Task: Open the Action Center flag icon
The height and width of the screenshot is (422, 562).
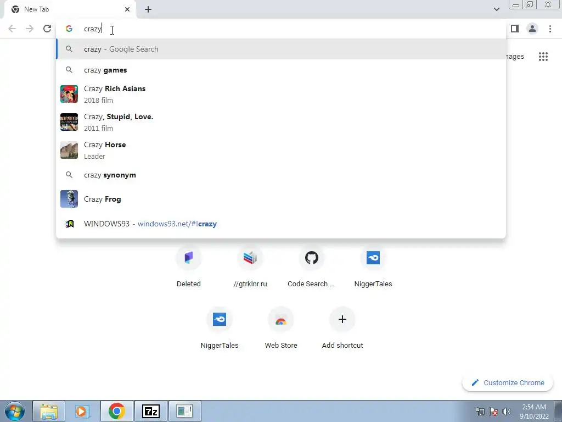Action: [x=493, y=411]
